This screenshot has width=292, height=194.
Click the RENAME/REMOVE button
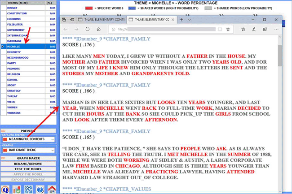tap(28, 164)
